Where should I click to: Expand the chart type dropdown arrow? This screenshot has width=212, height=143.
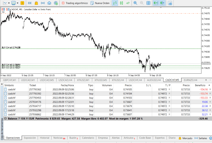tap(9, 3)
